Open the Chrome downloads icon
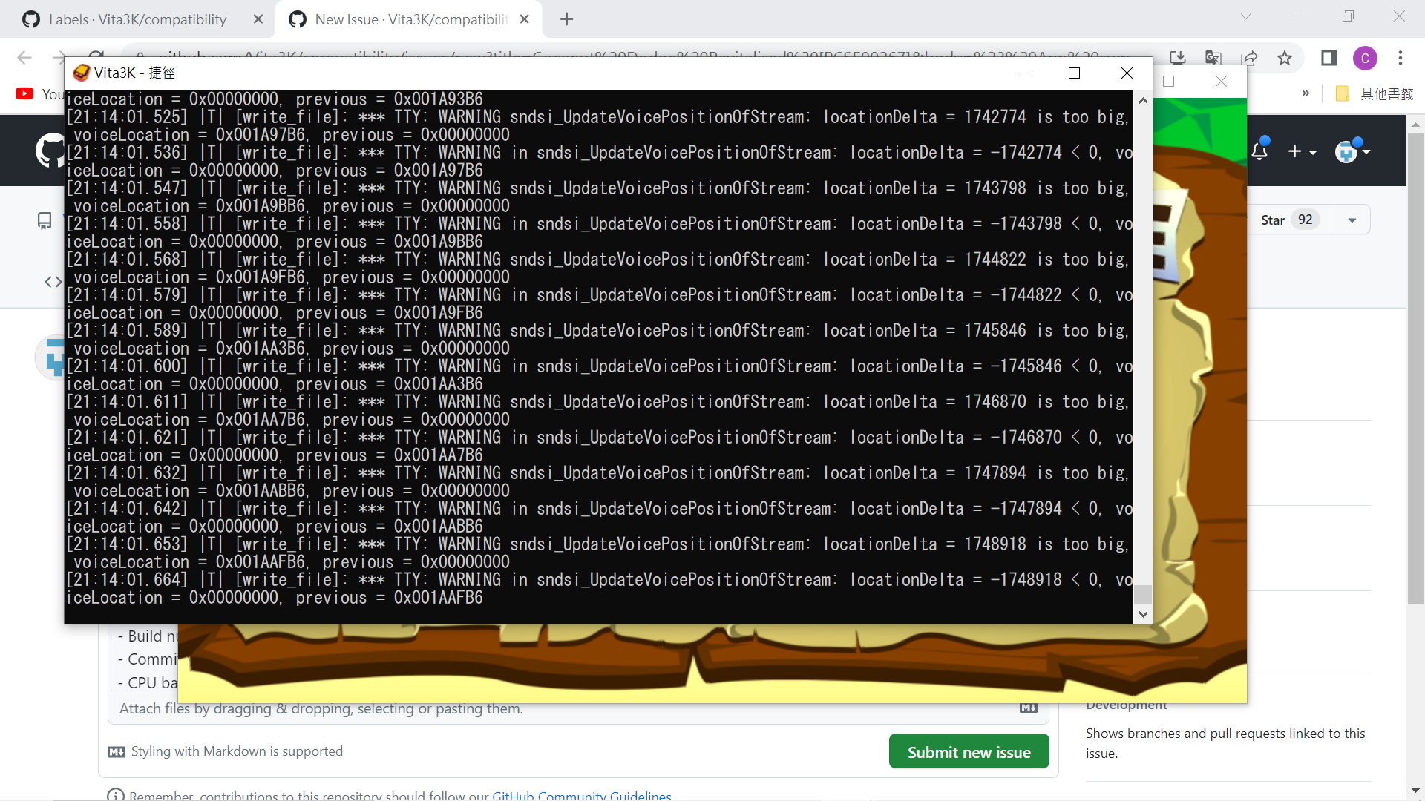 click(1179, 58)
